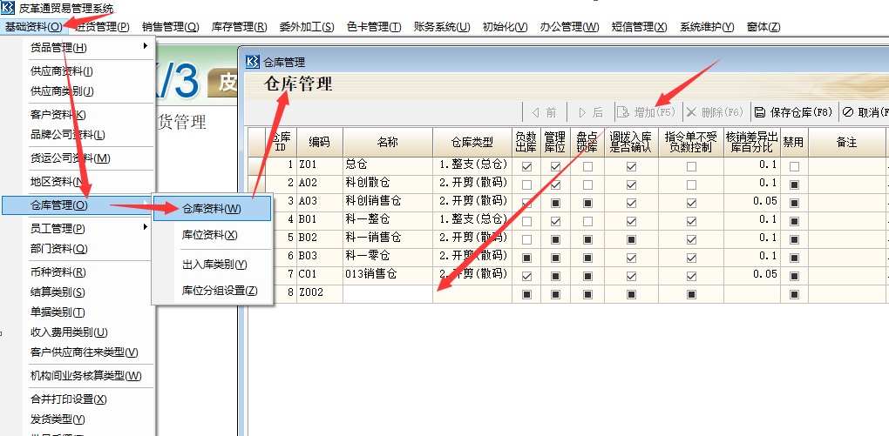Viewport: 889px width, 436px height.
Task: Open the 委外加工(S) menu
Action: pyautogui.click(x=307, y=27)
